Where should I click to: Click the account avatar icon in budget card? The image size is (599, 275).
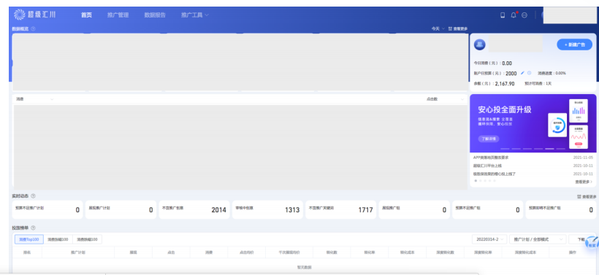480,44
